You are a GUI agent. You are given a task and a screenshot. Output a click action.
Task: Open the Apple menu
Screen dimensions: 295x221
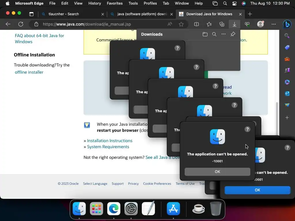pyautogui.click(x=7, y=3)
